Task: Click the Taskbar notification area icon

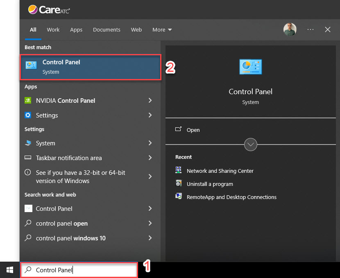Action: (28, 158)
